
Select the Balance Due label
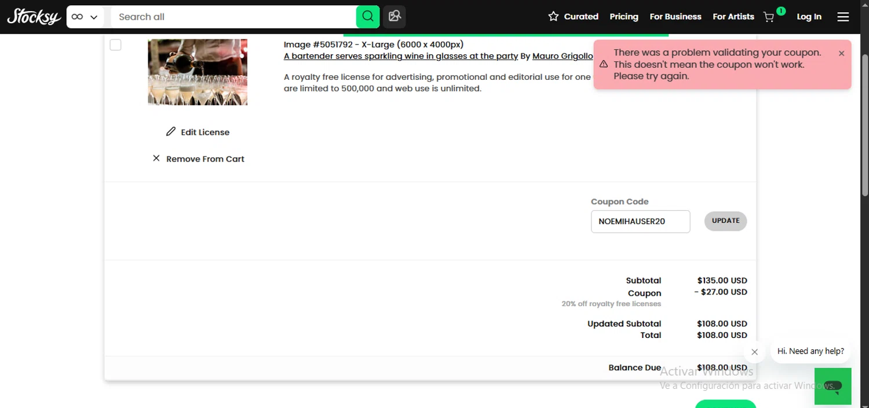pos(634,367)
